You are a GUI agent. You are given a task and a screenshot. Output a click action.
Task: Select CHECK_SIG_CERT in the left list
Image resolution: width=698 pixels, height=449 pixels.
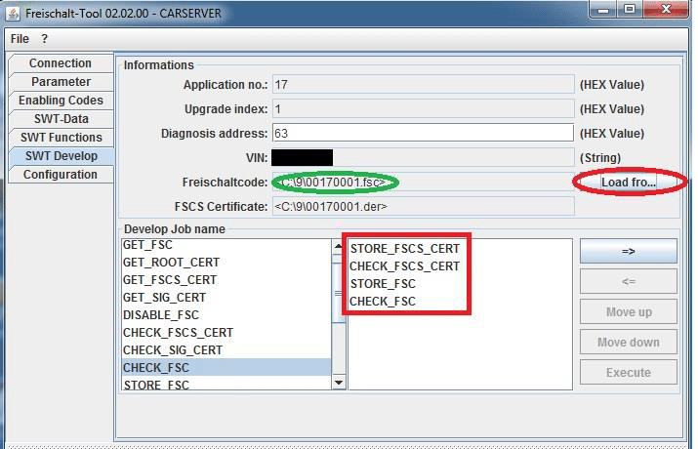pos(172,350)
